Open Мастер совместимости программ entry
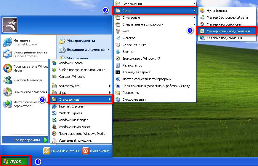This screenshot has width=258, height=166. point(155,79)
